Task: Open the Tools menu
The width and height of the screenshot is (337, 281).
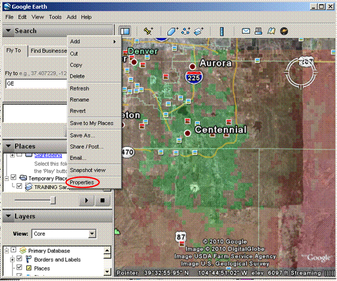Action: click(55, 17)
